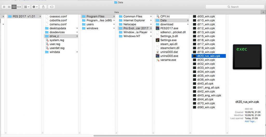Select column view mode
Image resolution: width=266 pixels, height=137 pixels.
pyautogui.click(x=14, y=7)
